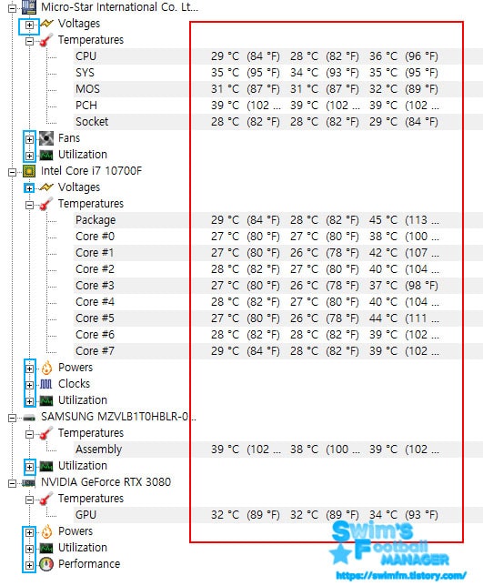Select the Core #4 row
This screenshot has width=483, height=586.
tap(278, 302)
